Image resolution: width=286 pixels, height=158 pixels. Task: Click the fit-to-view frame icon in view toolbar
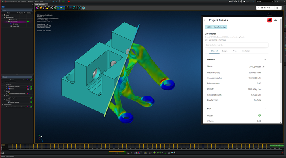pyautogui.click(x=79, y=8)
